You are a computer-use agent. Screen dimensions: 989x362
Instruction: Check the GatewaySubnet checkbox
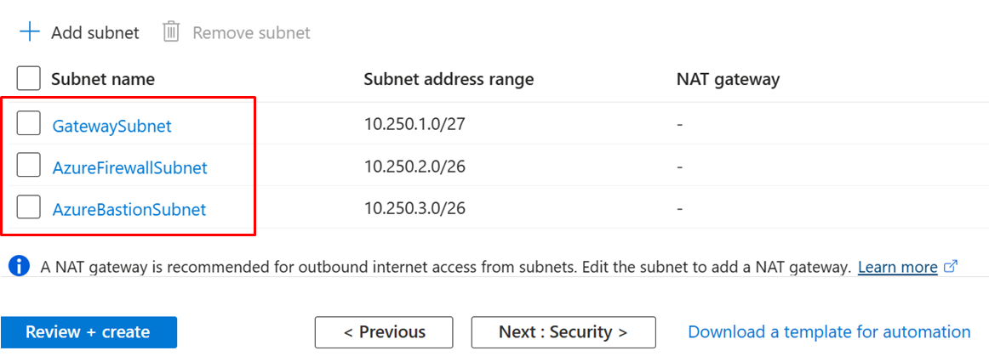[x=29, y=125]
